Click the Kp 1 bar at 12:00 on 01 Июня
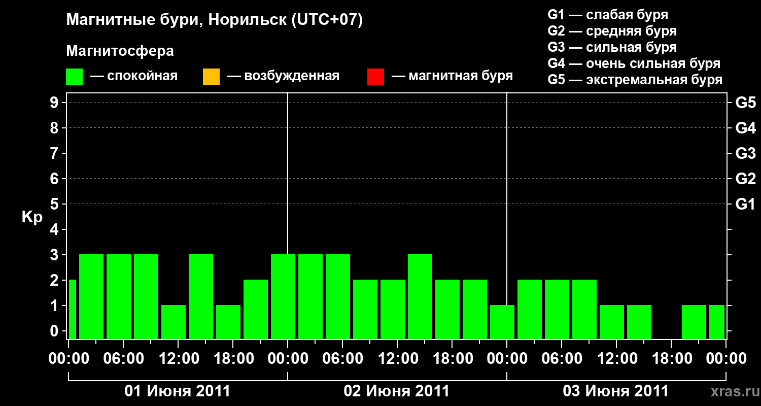 coord(174,322)
